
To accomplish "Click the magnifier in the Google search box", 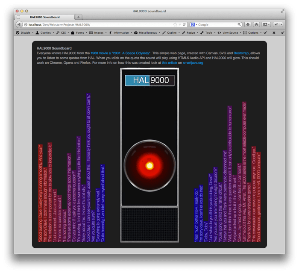I will pyautogui.click(x=239, y=24).
